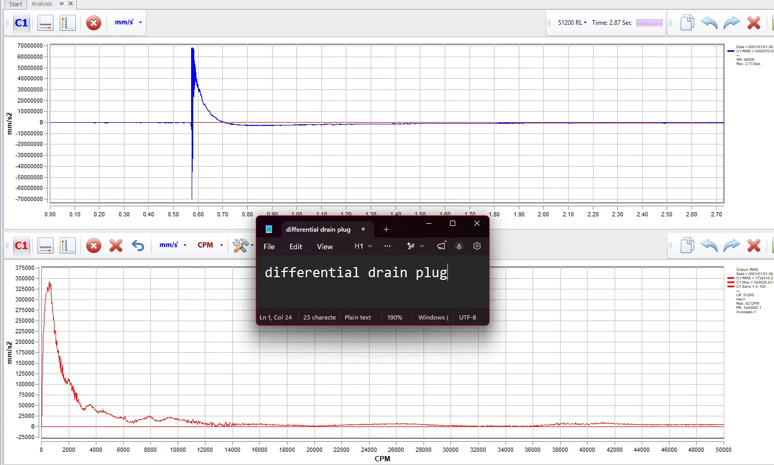Click the redo arrow in spectrum right toolbar
Image resolution: width=774 pixels, height=465 pixels.
pos(732,245)
